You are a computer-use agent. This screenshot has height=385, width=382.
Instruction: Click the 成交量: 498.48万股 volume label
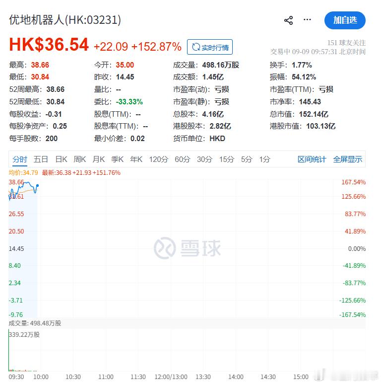point(35,323)
